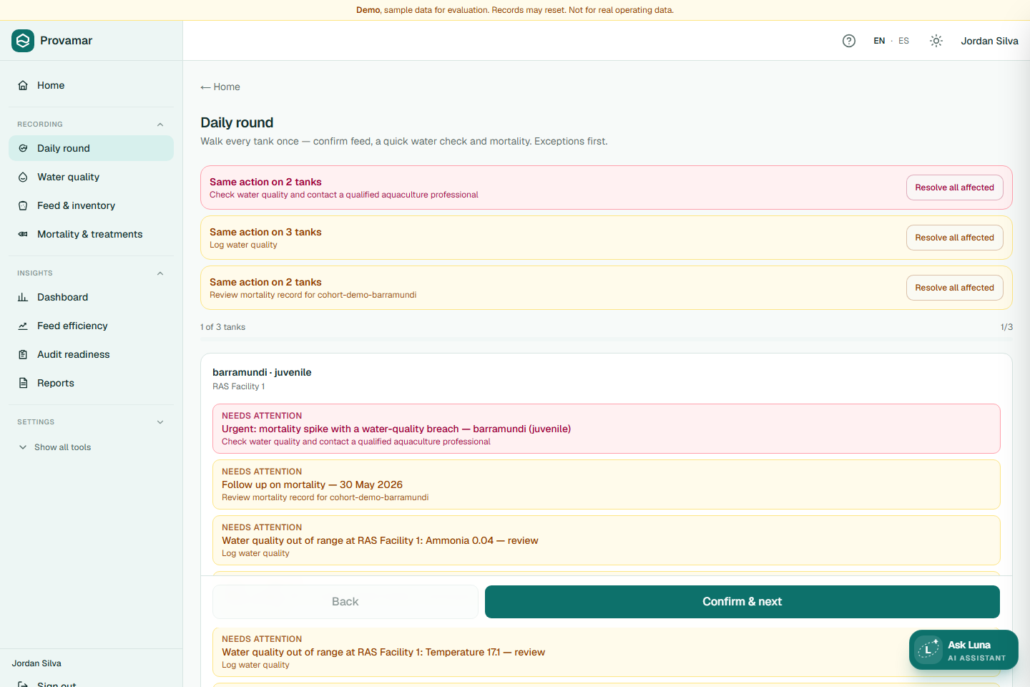Toggle the light/dark theme sun icon
This screenshot has width=1030, height=687.
(x=936, y=41)
